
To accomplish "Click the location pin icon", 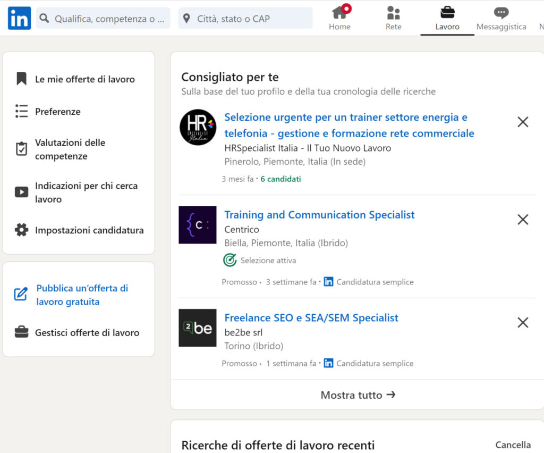I will click(186, 19).
